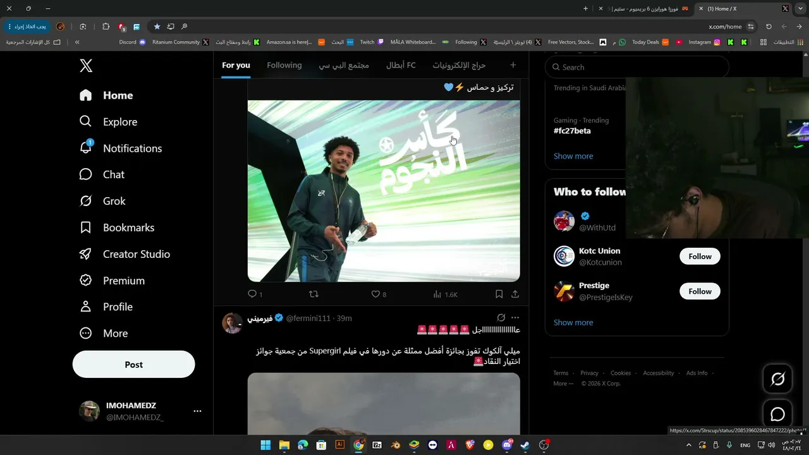Repost the كأس النجوم post
Viewport: 809px width, 455px height.
(x=313, y=294)
